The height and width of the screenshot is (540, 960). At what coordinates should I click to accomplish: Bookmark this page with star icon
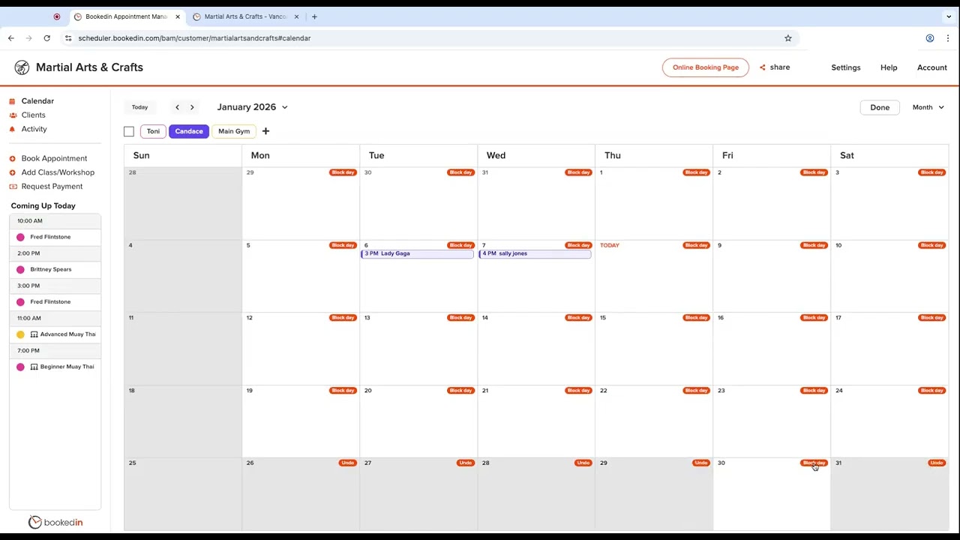point(787,38)
